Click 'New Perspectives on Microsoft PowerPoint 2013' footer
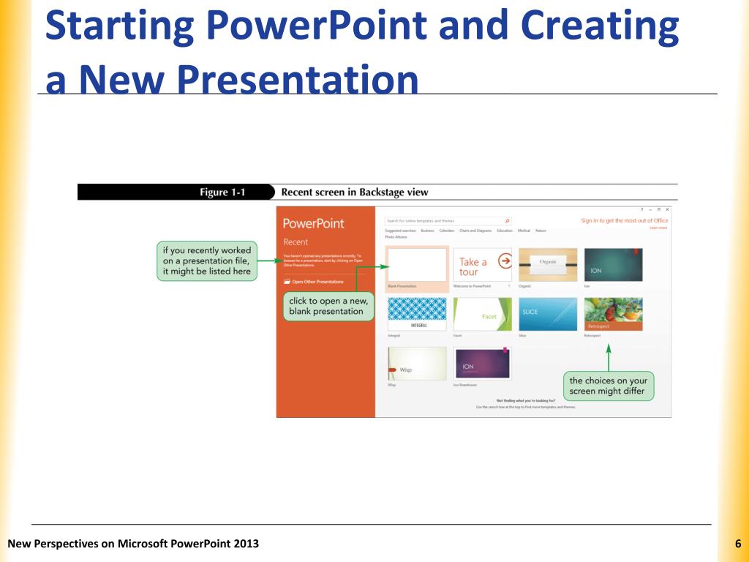Screen dimensions: 749x562 pyautogui.click(x=133, y=544)
